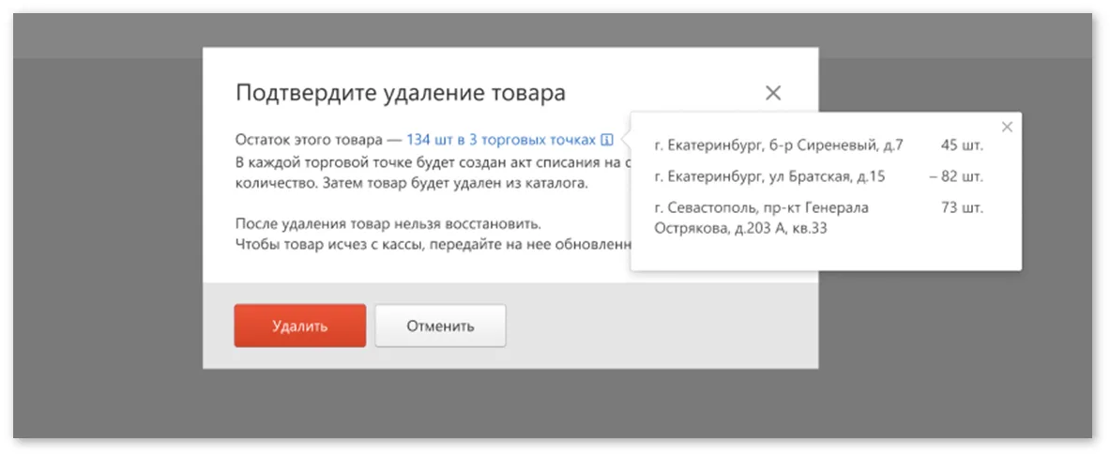Click the После удаления товар нельзя восстановить text
The image size is (1110, 456).
(x=388, y=224)
